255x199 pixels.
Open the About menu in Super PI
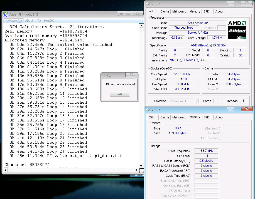click(33, 21)
